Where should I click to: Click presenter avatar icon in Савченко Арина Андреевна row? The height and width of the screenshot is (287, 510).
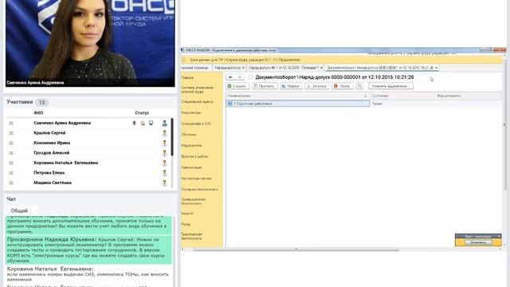(165, 123)
